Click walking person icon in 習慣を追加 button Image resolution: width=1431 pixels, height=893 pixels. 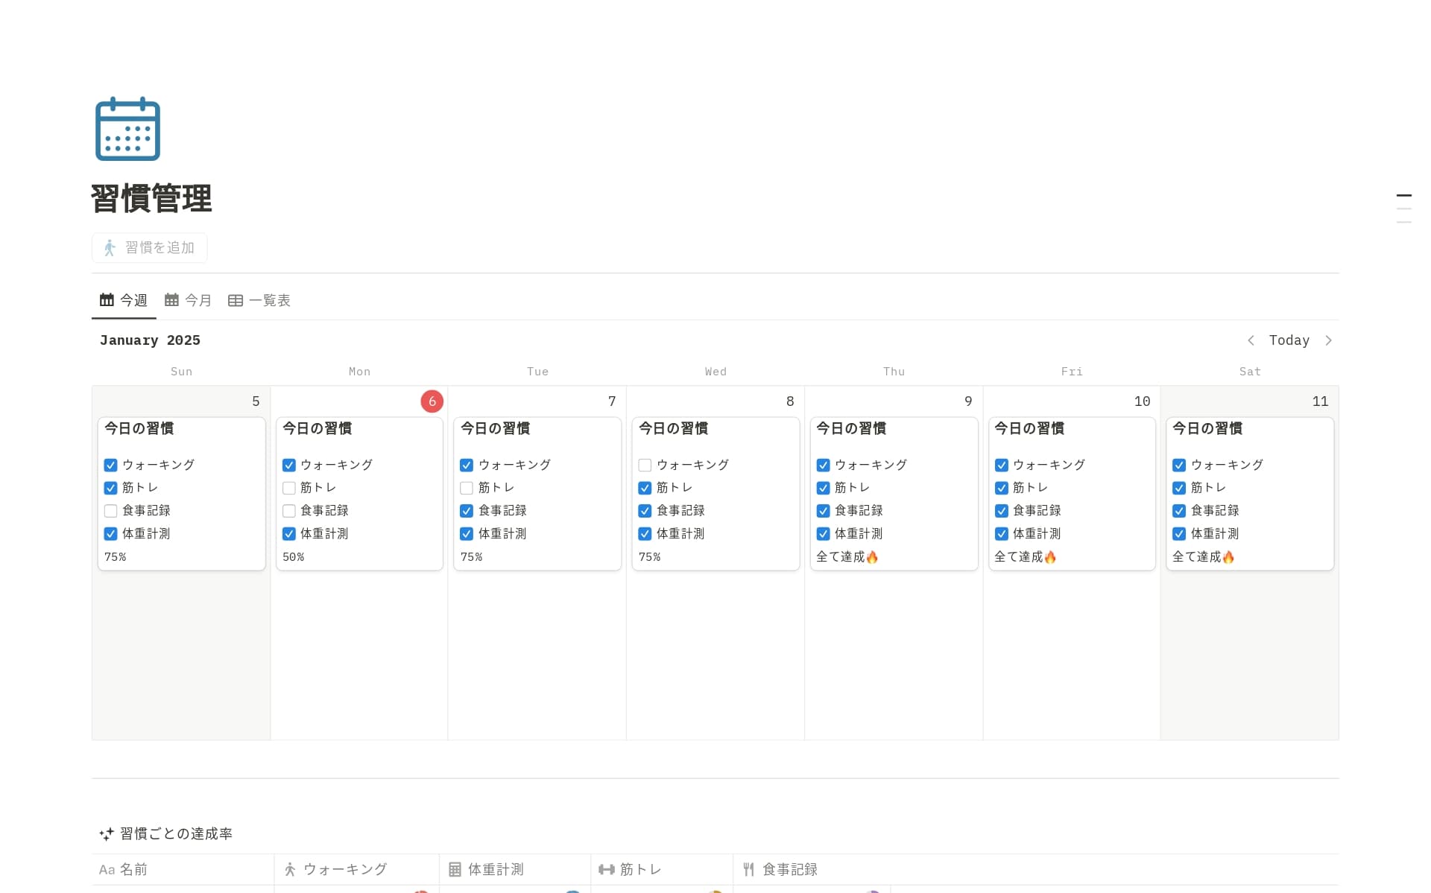[x=110, y=248]
